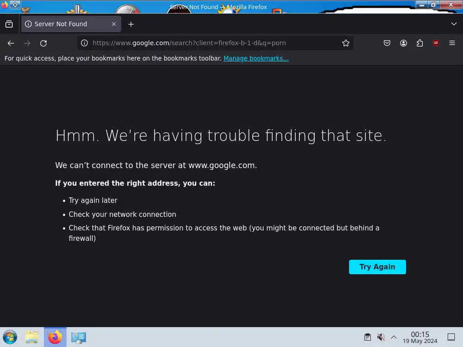Open the file manager taskbar icon

[x=32, y=337]
